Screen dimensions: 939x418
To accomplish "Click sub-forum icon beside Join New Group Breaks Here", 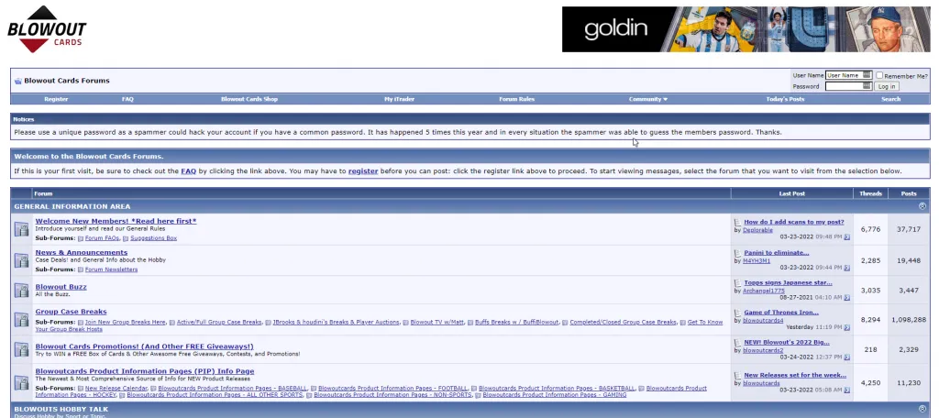I will pos(81,322).
